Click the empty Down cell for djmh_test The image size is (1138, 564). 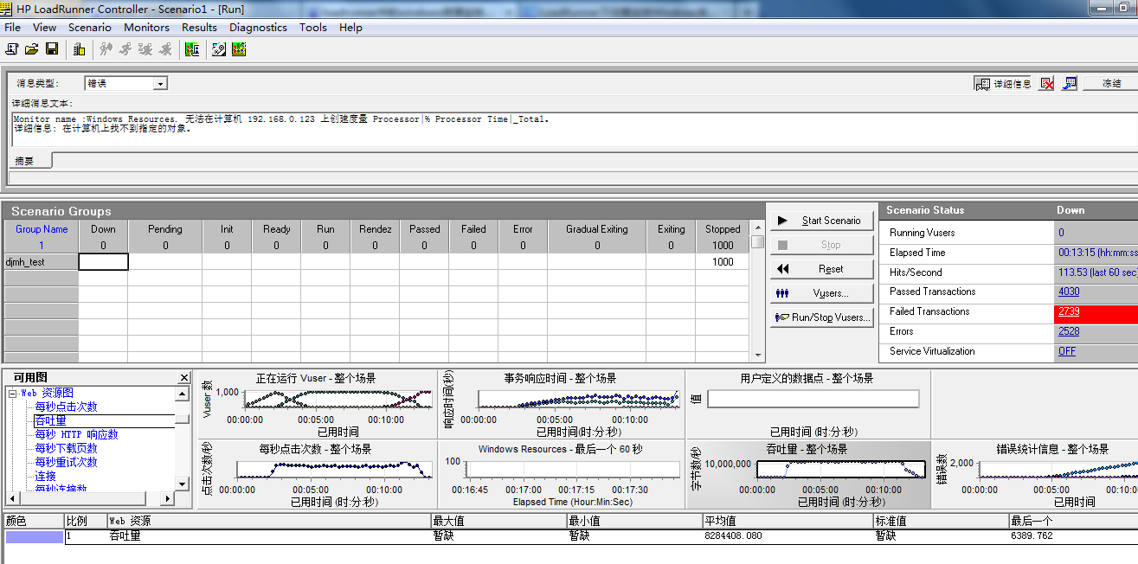click(103, 261)
